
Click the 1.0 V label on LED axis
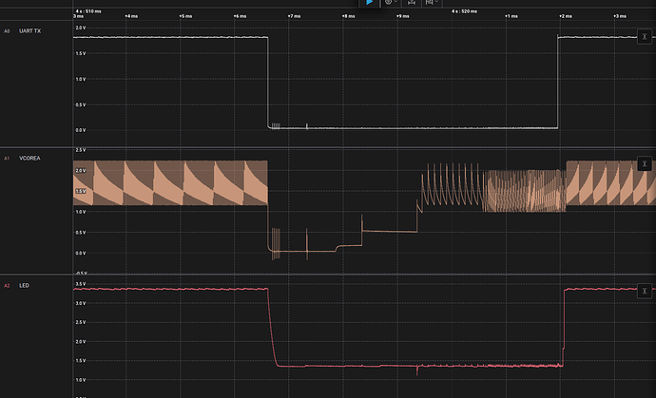pos(80,380)
